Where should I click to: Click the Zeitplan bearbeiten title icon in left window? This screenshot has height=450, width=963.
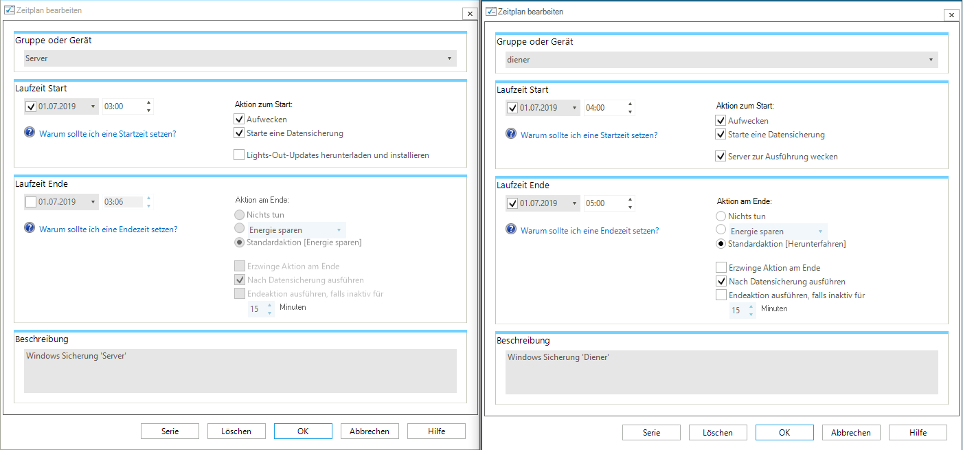click(x=10, y=11)
